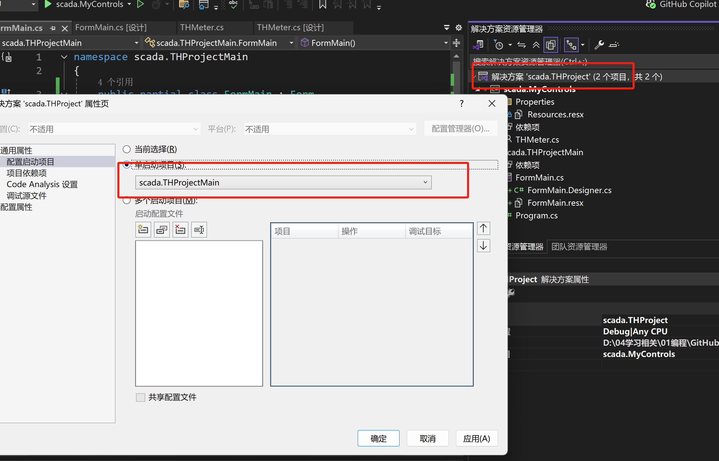
Task: Rename launch profile icon
Action: 199,230
